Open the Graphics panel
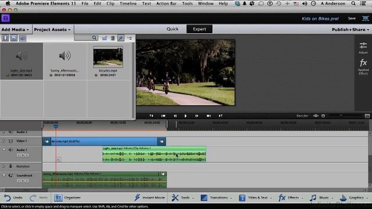 click(353, 197)
